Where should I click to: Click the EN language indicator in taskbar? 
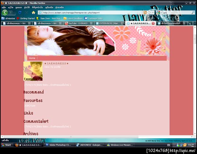point(169,145)
